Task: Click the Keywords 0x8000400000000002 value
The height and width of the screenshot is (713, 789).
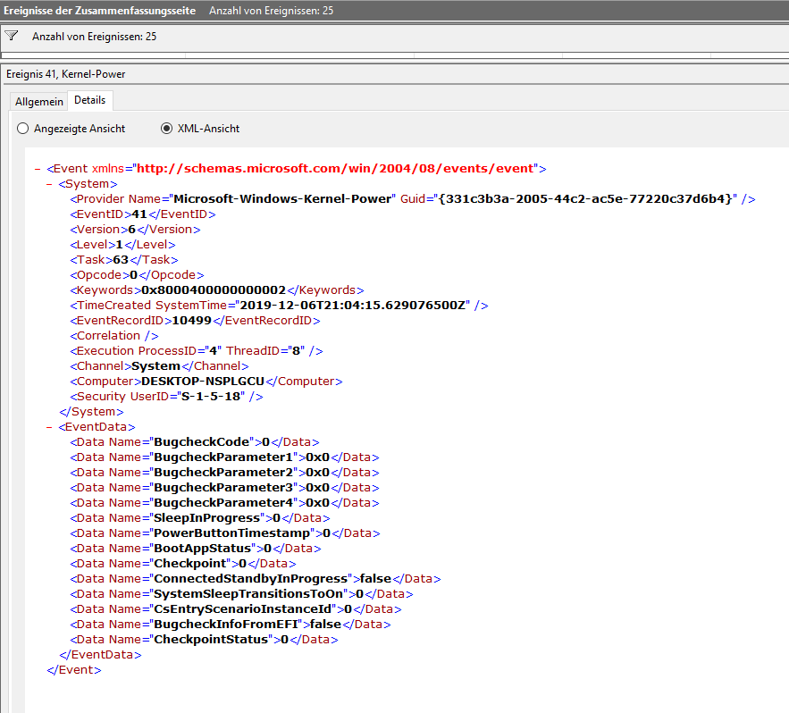Action: [x=214, y=290]
